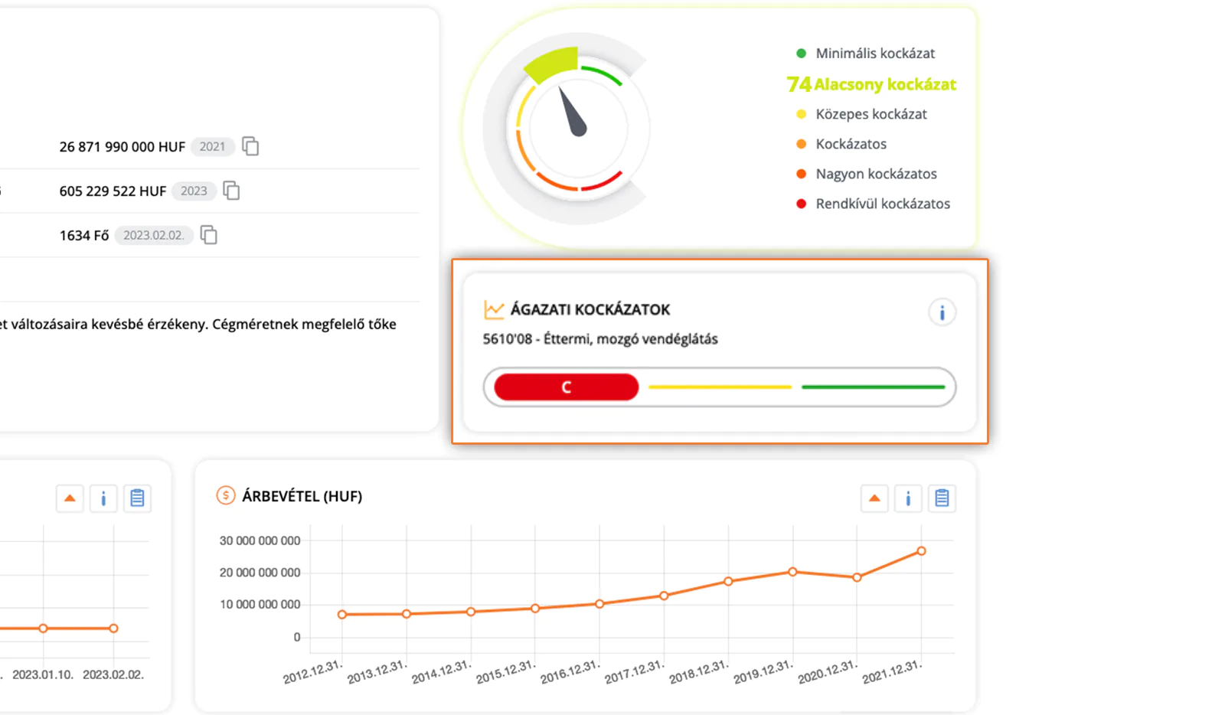Click the Minimális kockázat legend item
Viewport: 1225px width, 715px height.
coord(865,54)
